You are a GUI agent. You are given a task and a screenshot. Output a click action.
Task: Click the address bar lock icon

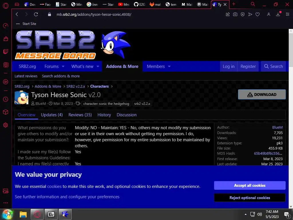click(49, 14)
